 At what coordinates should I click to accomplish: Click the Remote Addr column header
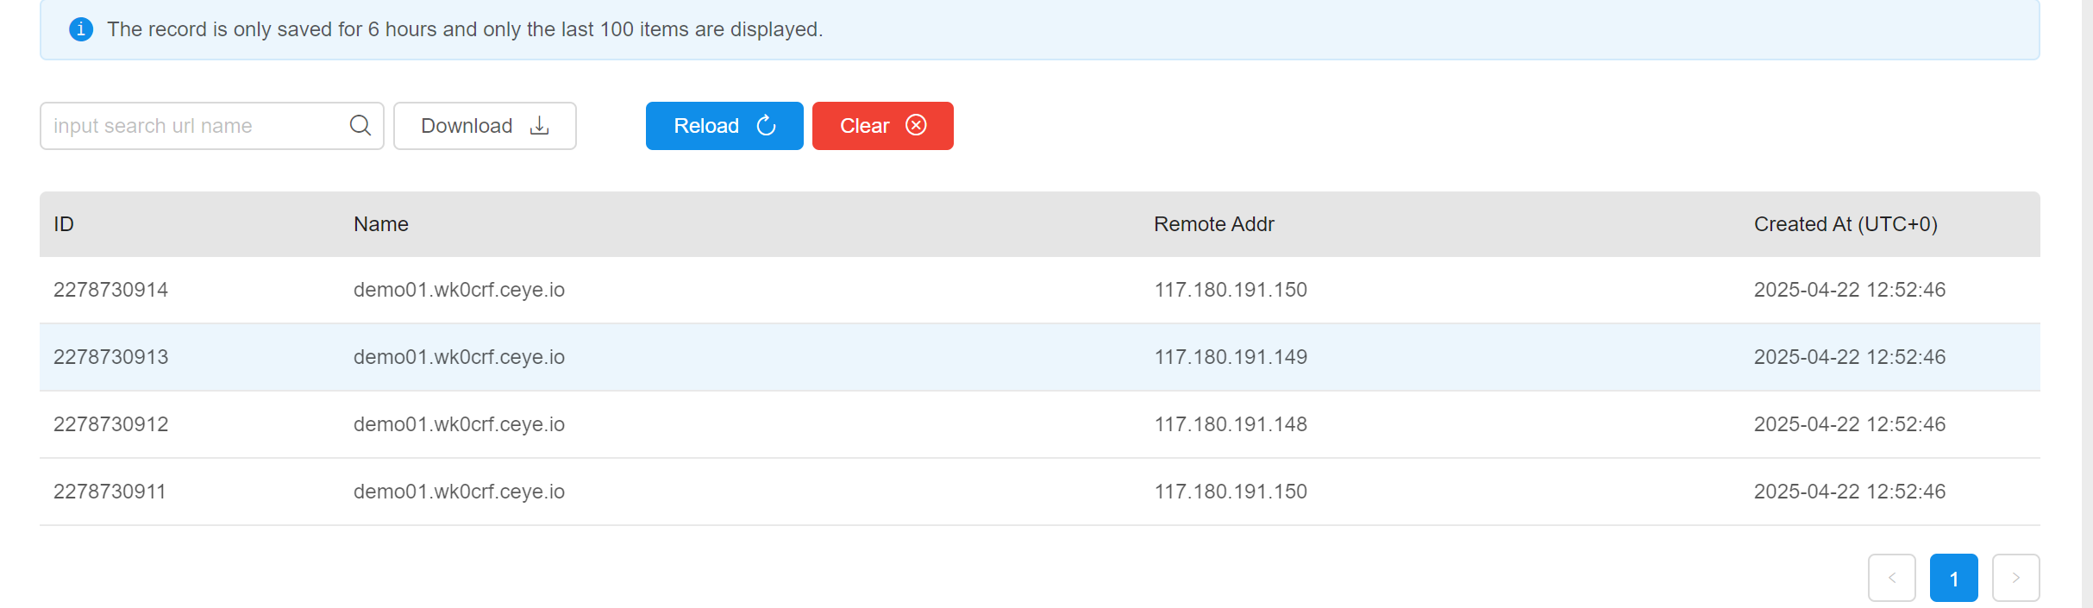(1213, 224)
